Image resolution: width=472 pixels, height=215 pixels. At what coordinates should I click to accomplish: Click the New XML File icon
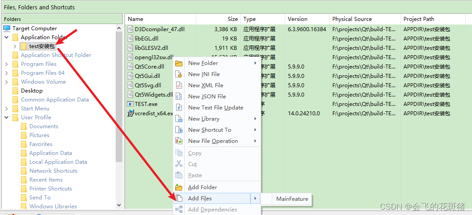[179, 85]
